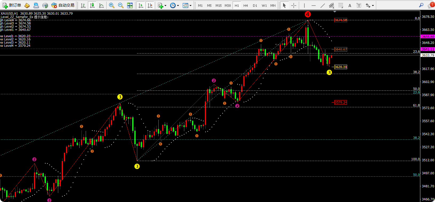
Task: Switch to candlestick chart display
Action: tap(92, 5)
